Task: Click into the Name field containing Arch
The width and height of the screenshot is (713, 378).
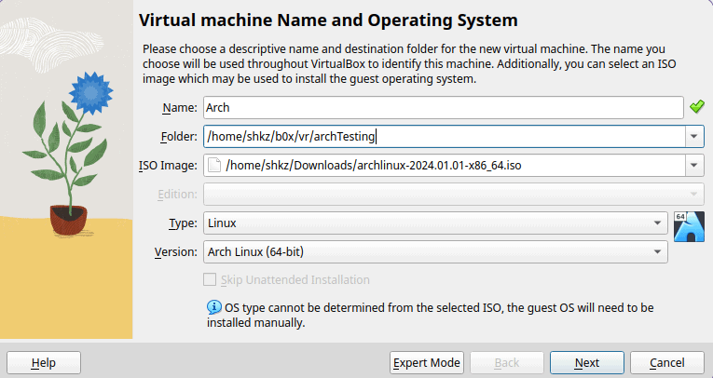Action: (x=444, y=108)
